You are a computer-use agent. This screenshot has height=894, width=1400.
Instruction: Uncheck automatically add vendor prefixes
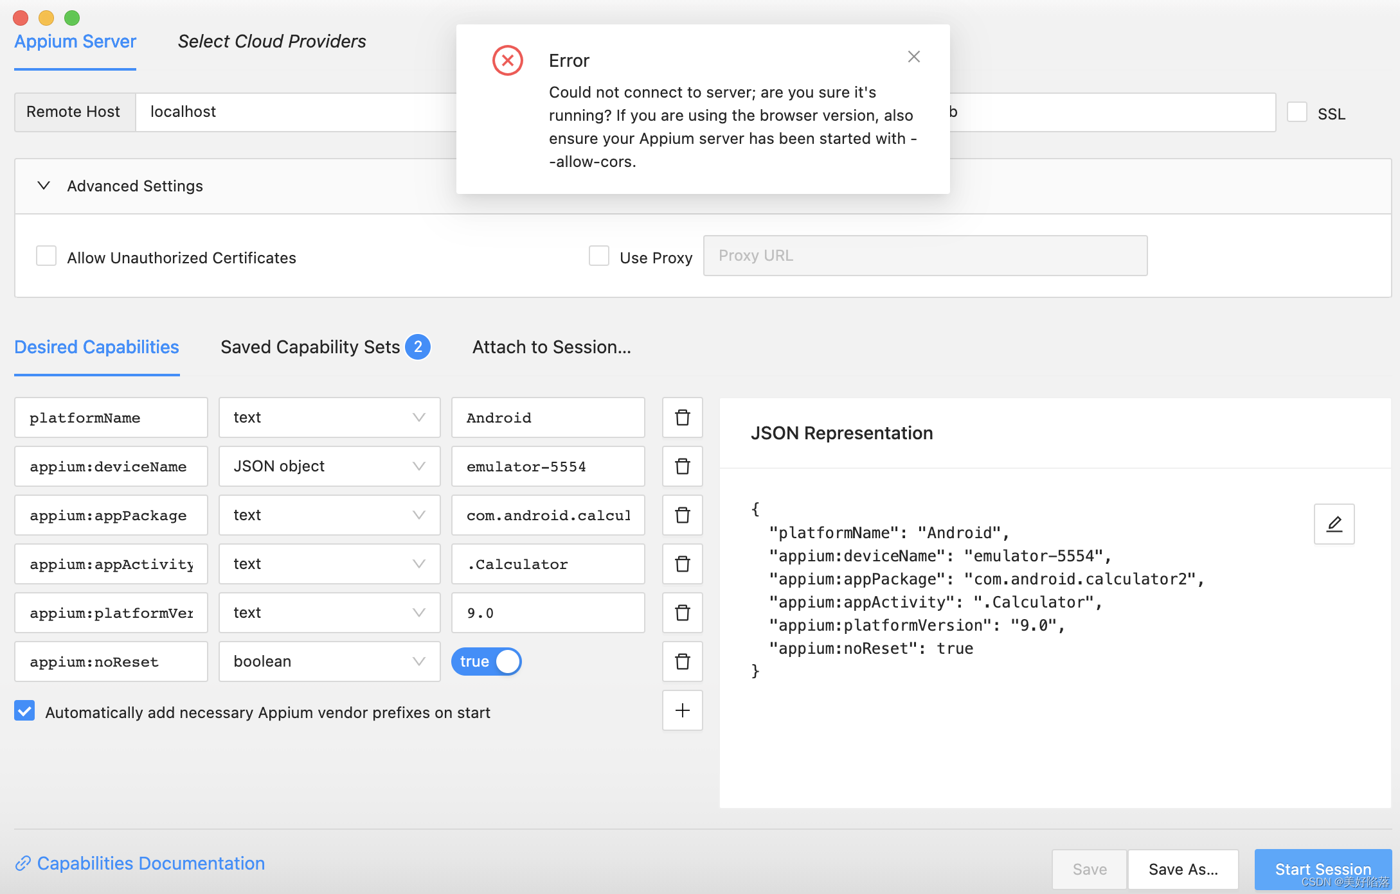click(x=24, y=711)
